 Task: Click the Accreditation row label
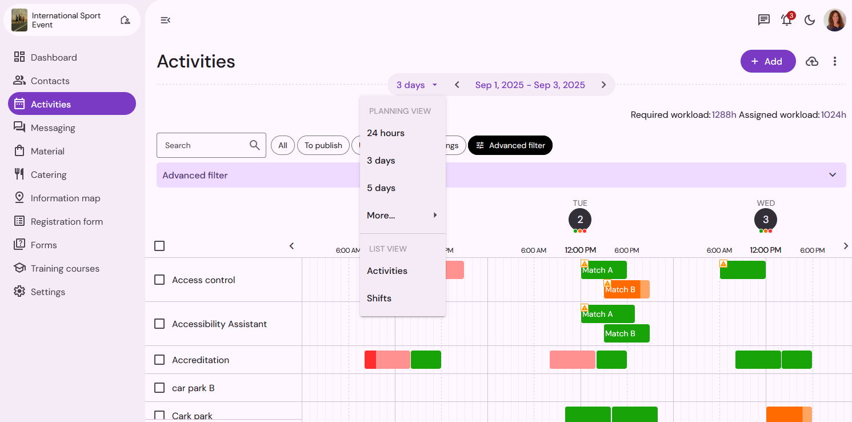(201, 360)
